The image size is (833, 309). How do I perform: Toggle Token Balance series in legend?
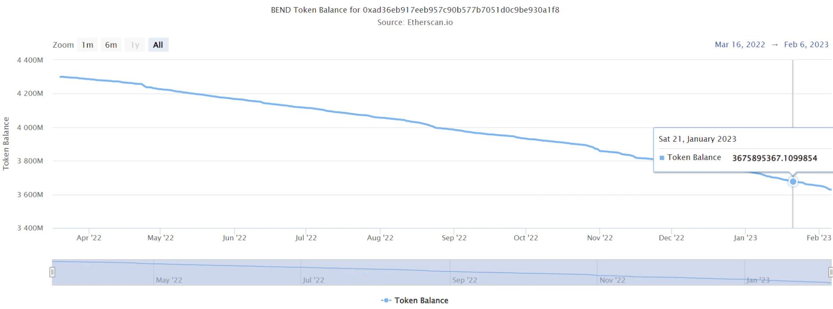[421, 301]
